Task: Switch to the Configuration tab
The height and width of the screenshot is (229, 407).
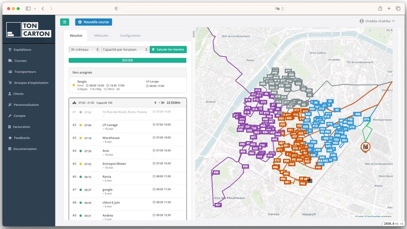Action: click(130, 35)
